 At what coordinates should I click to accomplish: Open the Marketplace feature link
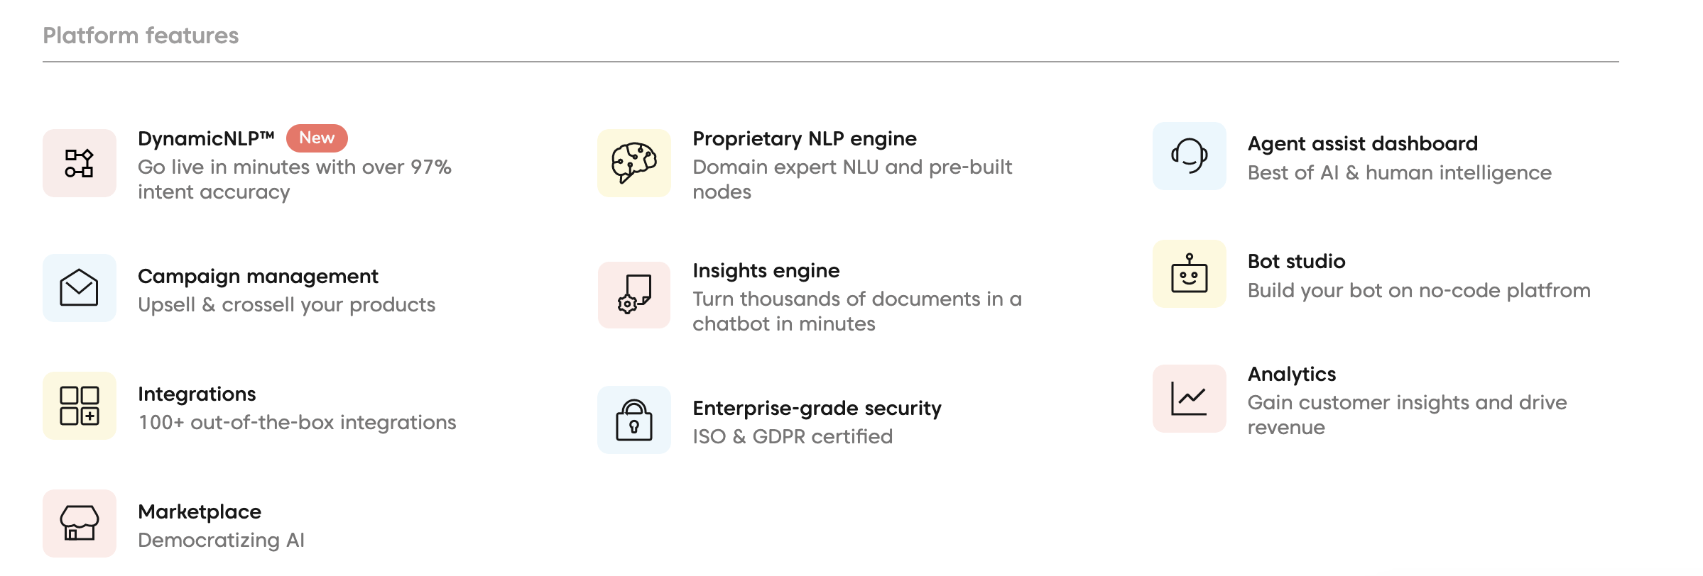(200, 511)
